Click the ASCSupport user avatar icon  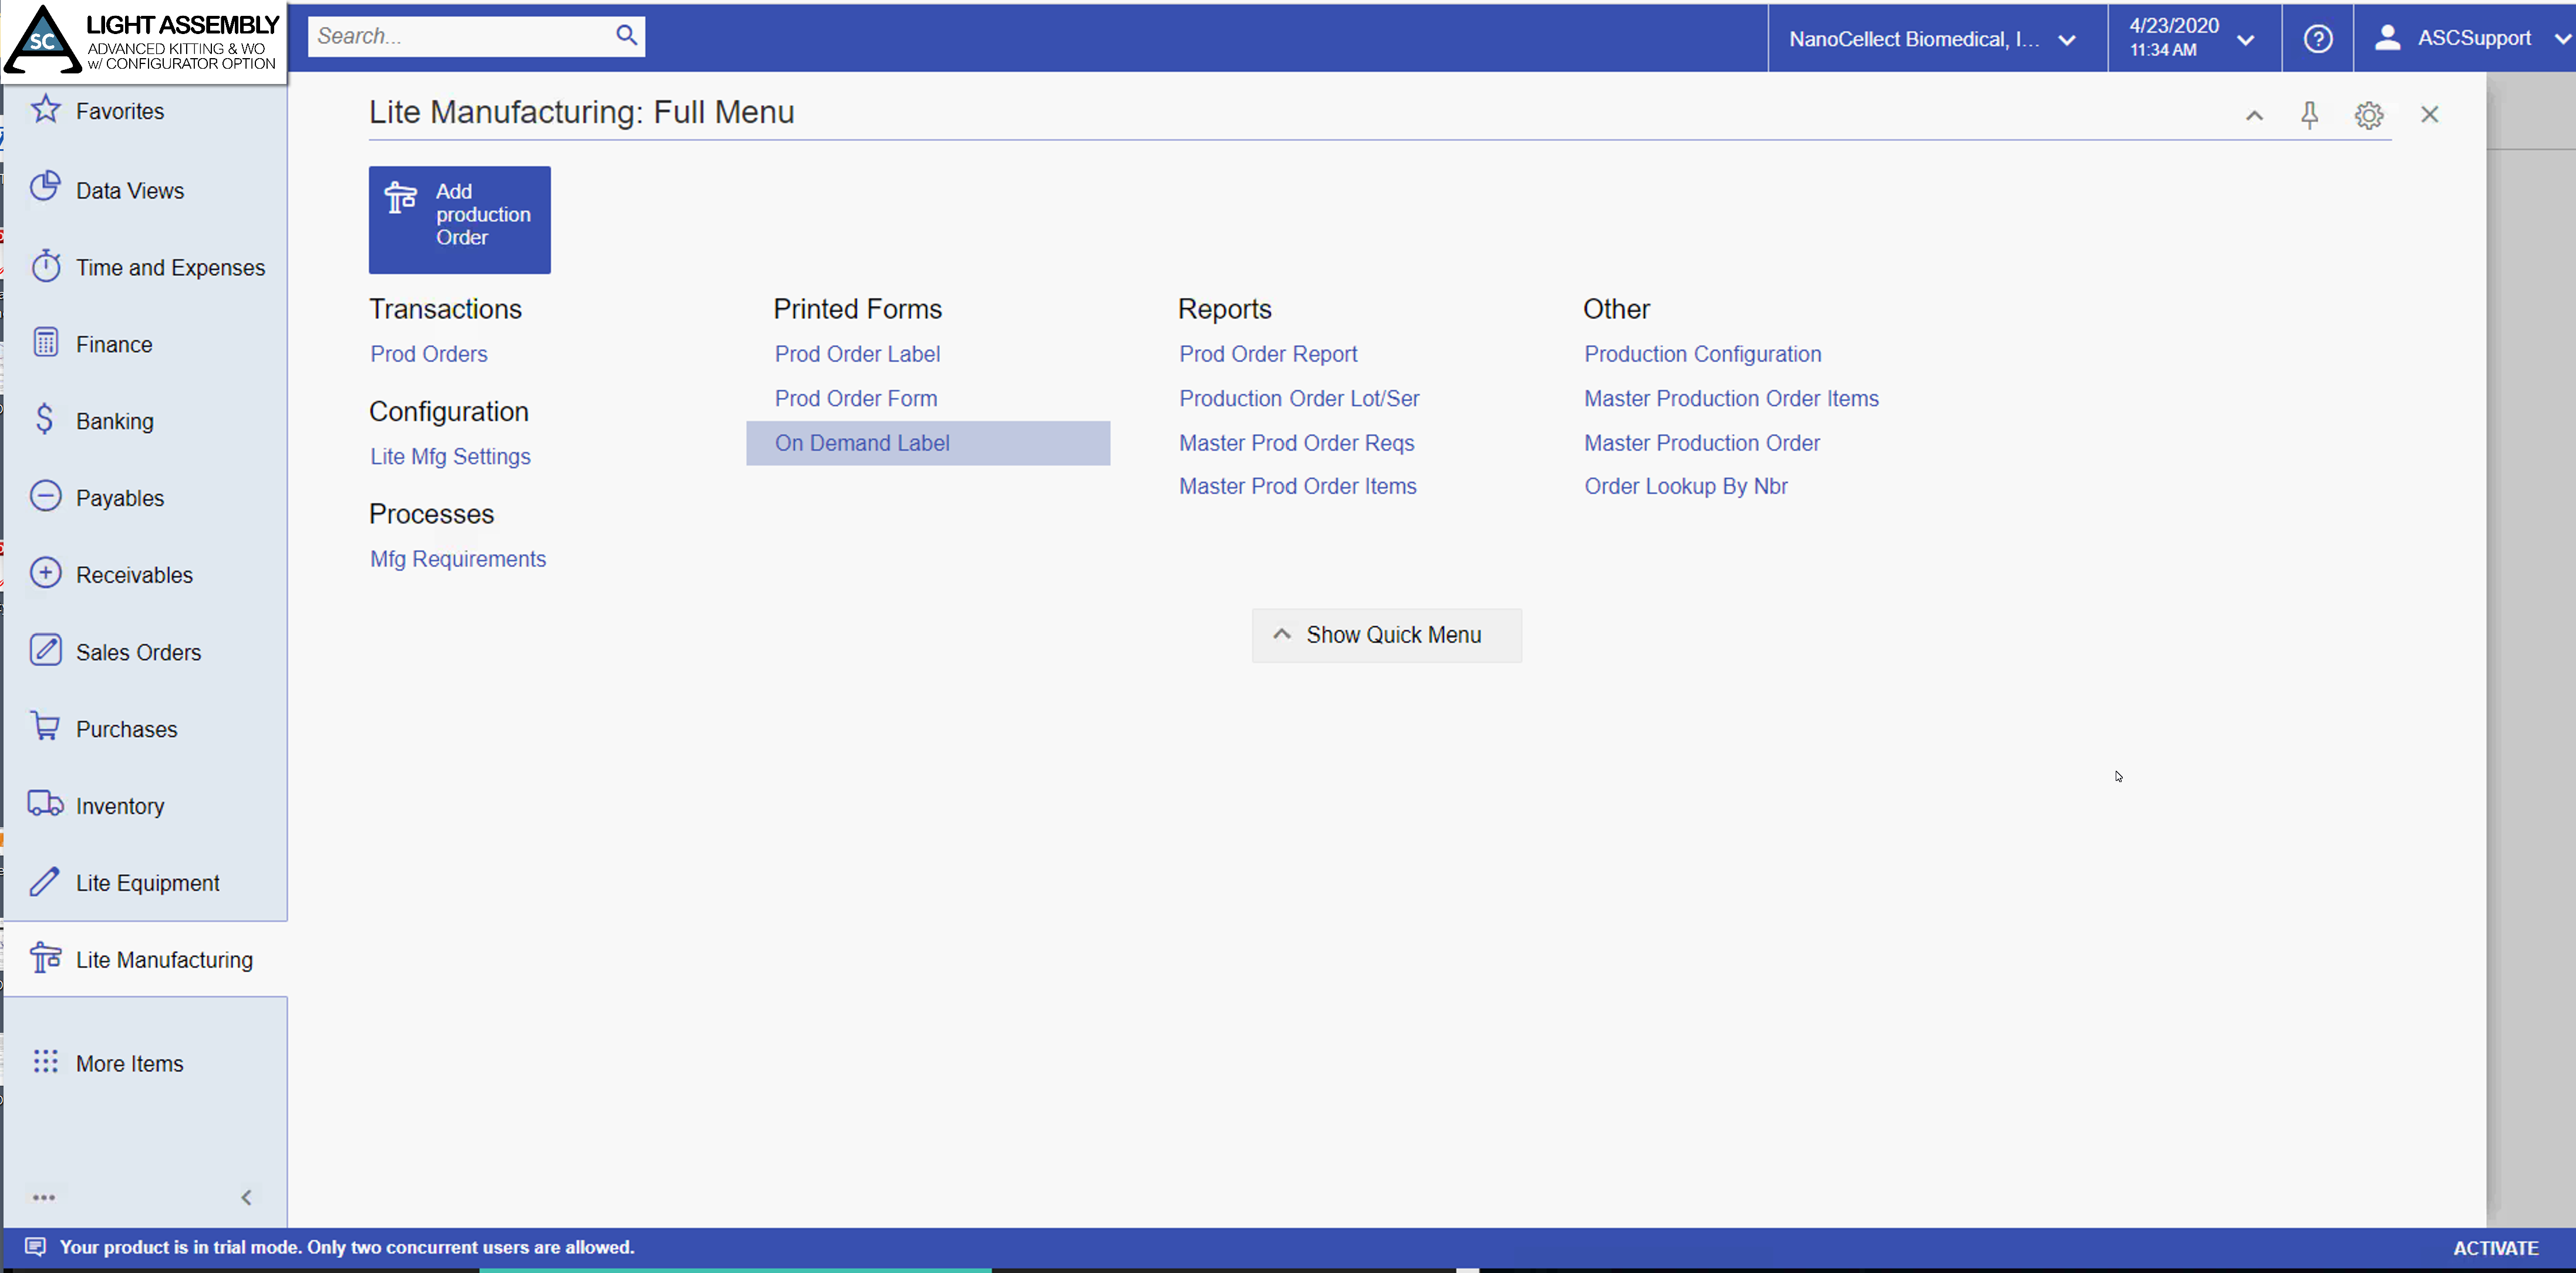pyautogui.click(x=2387, y=38)
